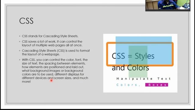Click the "and Colors" text in image

(130, 68)
